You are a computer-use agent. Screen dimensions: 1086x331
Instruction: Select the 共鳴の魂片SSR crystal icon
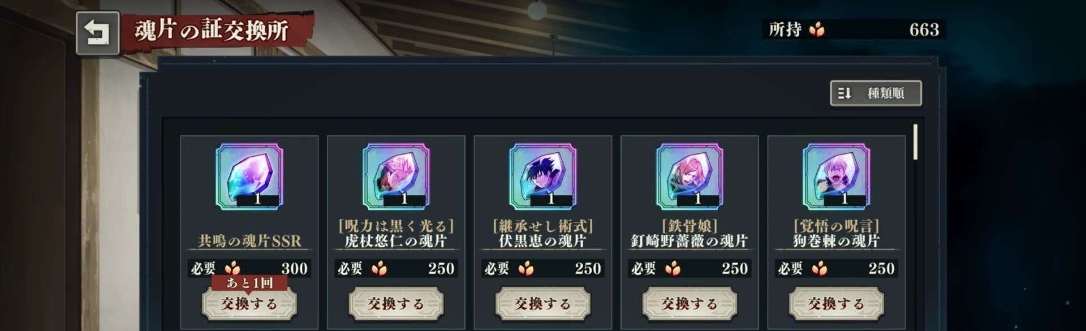tap(249, 177)
